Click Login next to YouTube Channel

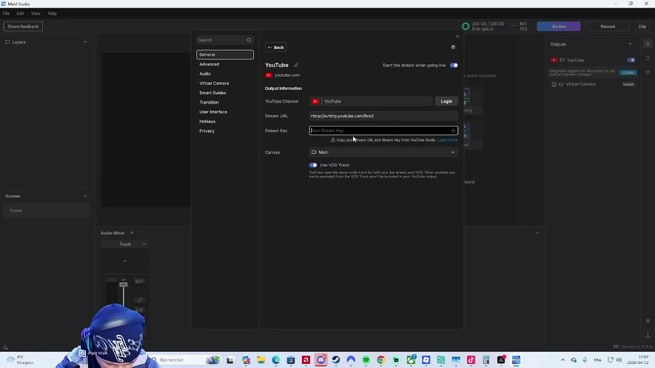[x=446, y=101]
